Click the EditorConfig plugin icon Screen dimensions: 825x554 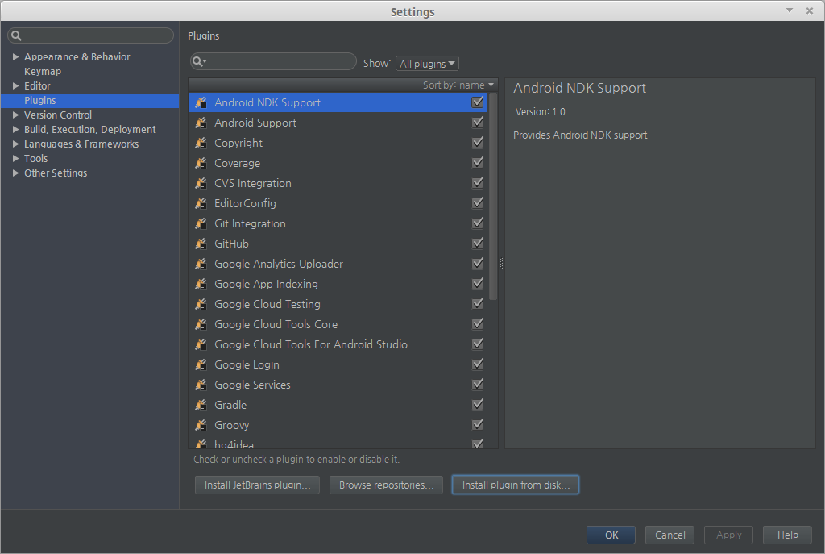click(201, 203)
